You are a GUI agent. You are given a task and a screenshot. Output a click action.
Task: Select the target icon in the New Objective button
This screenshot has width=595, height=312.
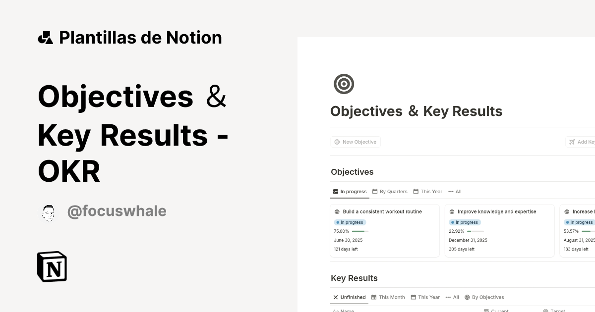pyautogui.click(x=338, y=142)
